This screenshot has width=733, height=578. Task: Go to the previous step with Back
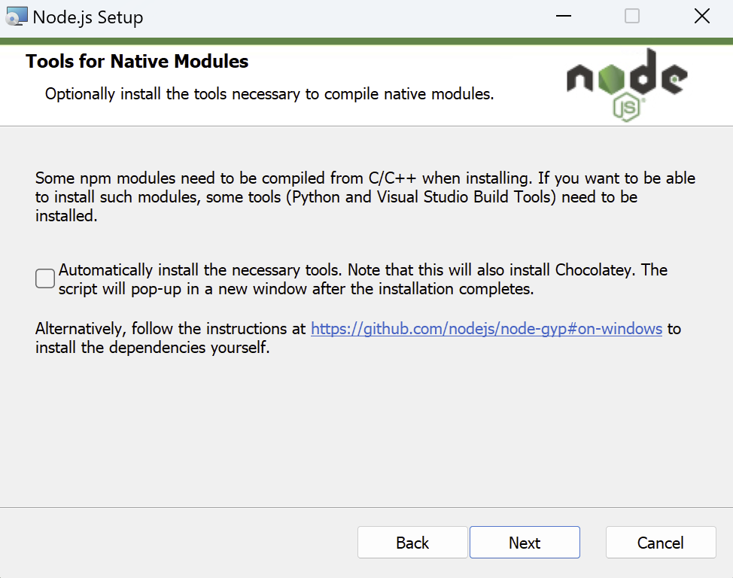click(x=412, y=543)
